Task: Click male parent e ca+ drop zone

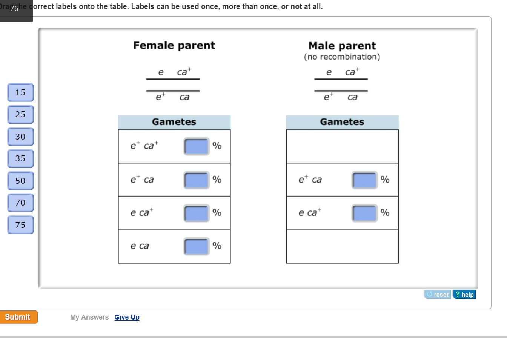Action: click(x=364, y=213)
